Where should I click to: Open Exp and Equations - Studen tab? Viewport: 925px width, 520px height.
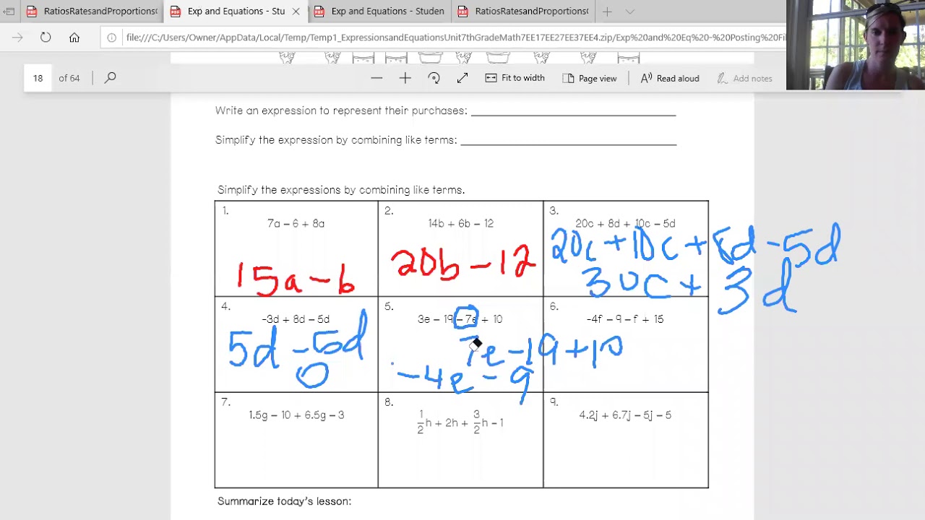(x=379, y=11)
